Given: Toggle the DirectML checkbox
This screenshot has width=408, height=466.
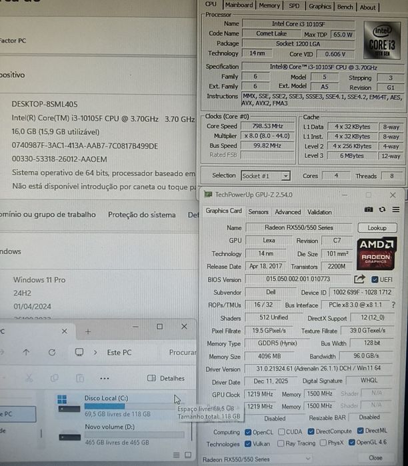Looking at the screenshot, I should (x=361, y=431).
